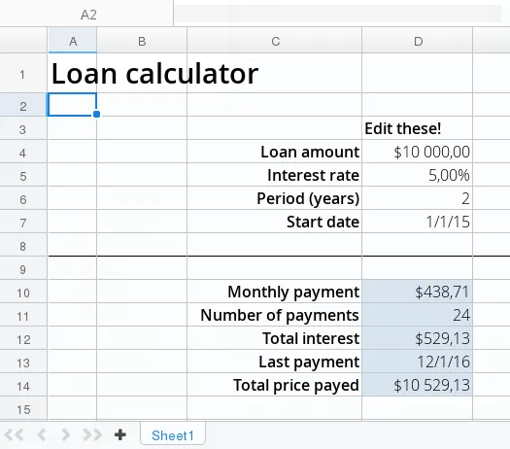Select the 'Period (years)' label cell
The height and width of the screenshot is (449, 510).
(x=275, y=198)
